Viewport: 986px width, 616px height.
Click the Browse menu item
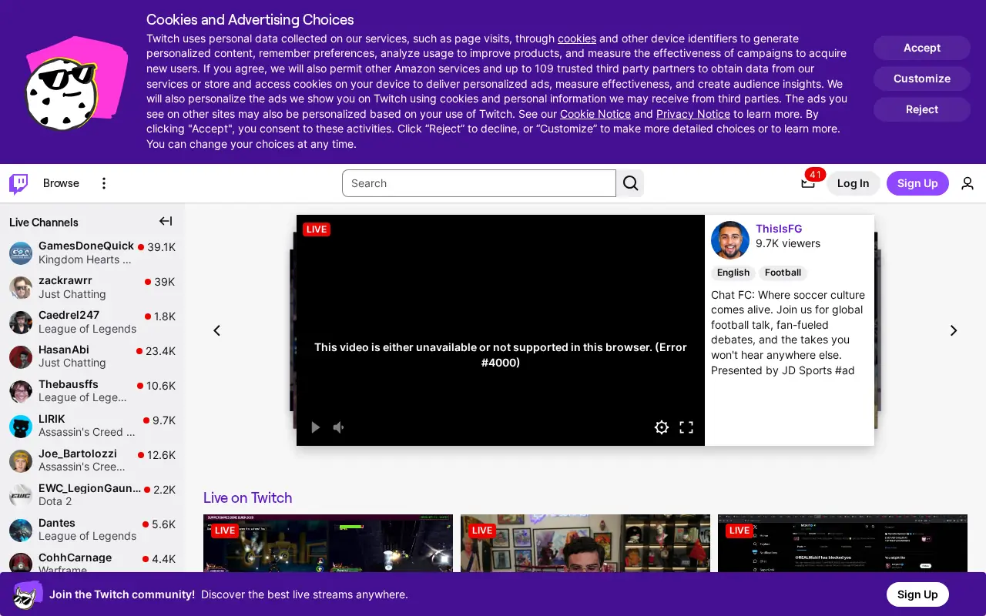[x=61, y=183]
